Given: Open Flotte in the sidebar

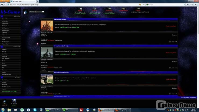Looking at the screenshot, I should coord(4,40).
